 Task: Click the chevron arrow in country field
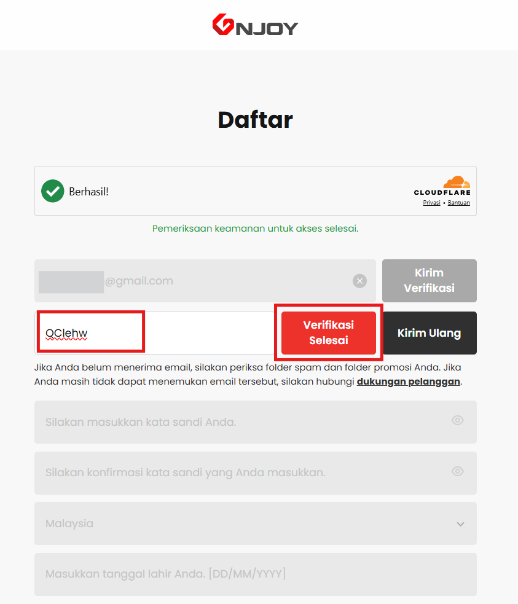pyautogui.click(x=460, y=524)
